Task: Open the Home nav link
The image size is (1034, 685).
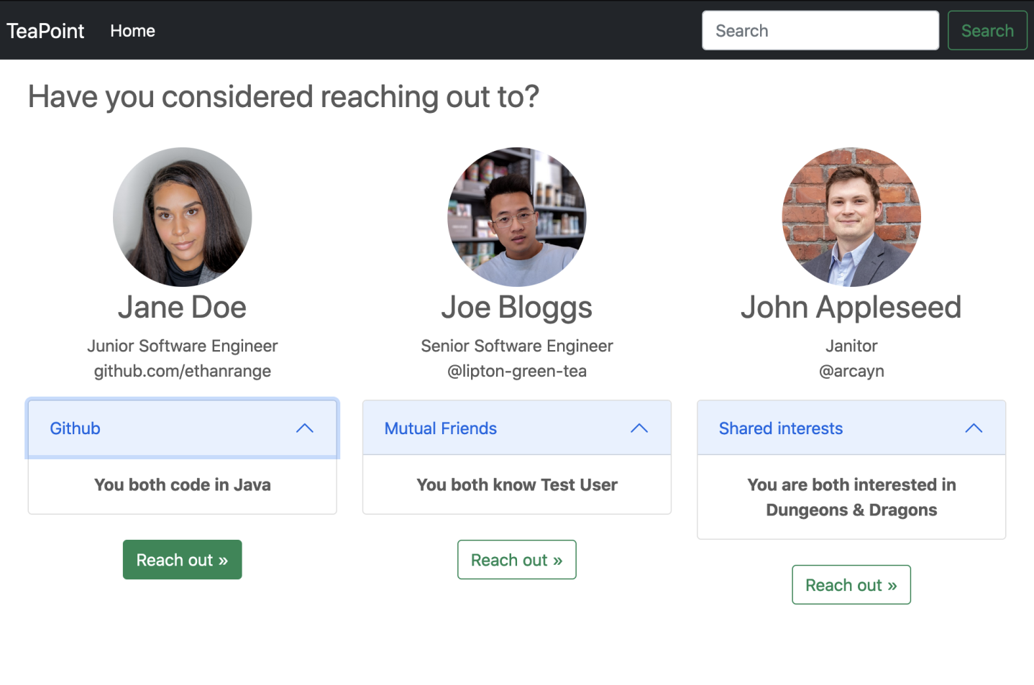Action: coord(132,31)
